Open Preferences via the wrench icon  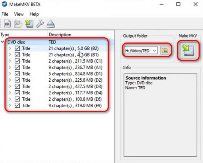(40, 23)
